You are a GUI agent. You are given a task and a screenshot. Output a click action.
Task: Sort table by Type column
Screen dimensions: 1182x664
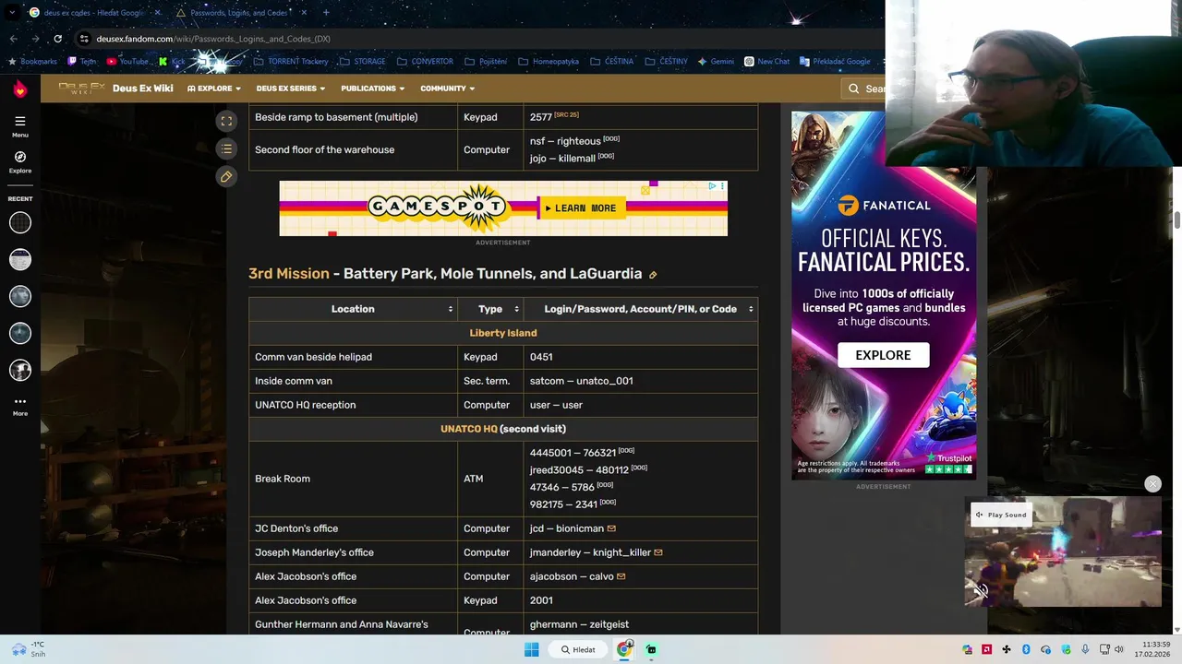(x=490, y=309)
